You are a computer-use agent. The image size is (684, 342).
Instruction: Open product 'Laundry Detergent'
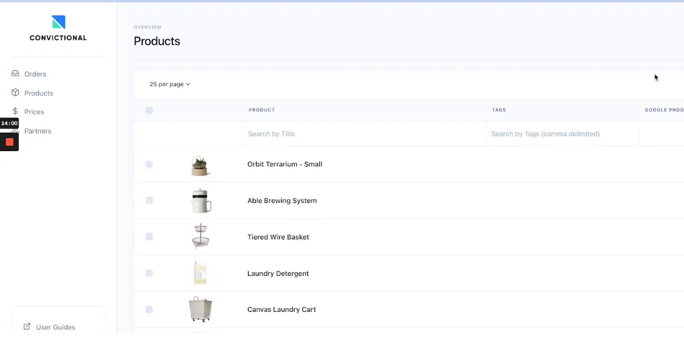tap(278, 274)
